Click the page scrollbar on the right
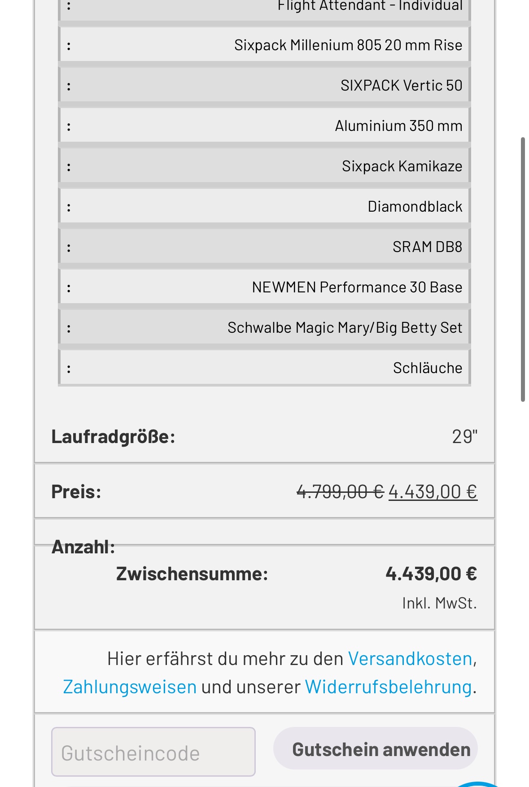The width and height of the screenshot is (529, 787). pos(523,269)
